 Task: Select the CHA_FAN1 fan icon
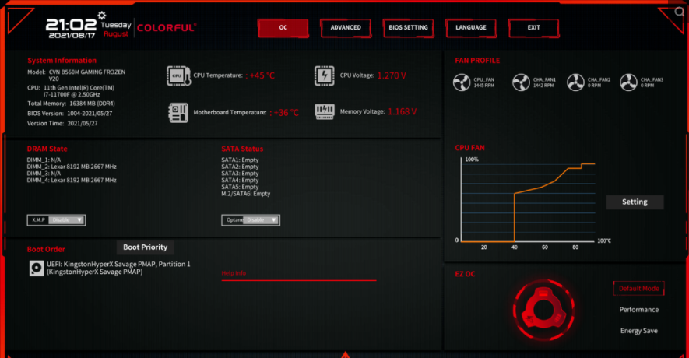(x=521, y=82)
